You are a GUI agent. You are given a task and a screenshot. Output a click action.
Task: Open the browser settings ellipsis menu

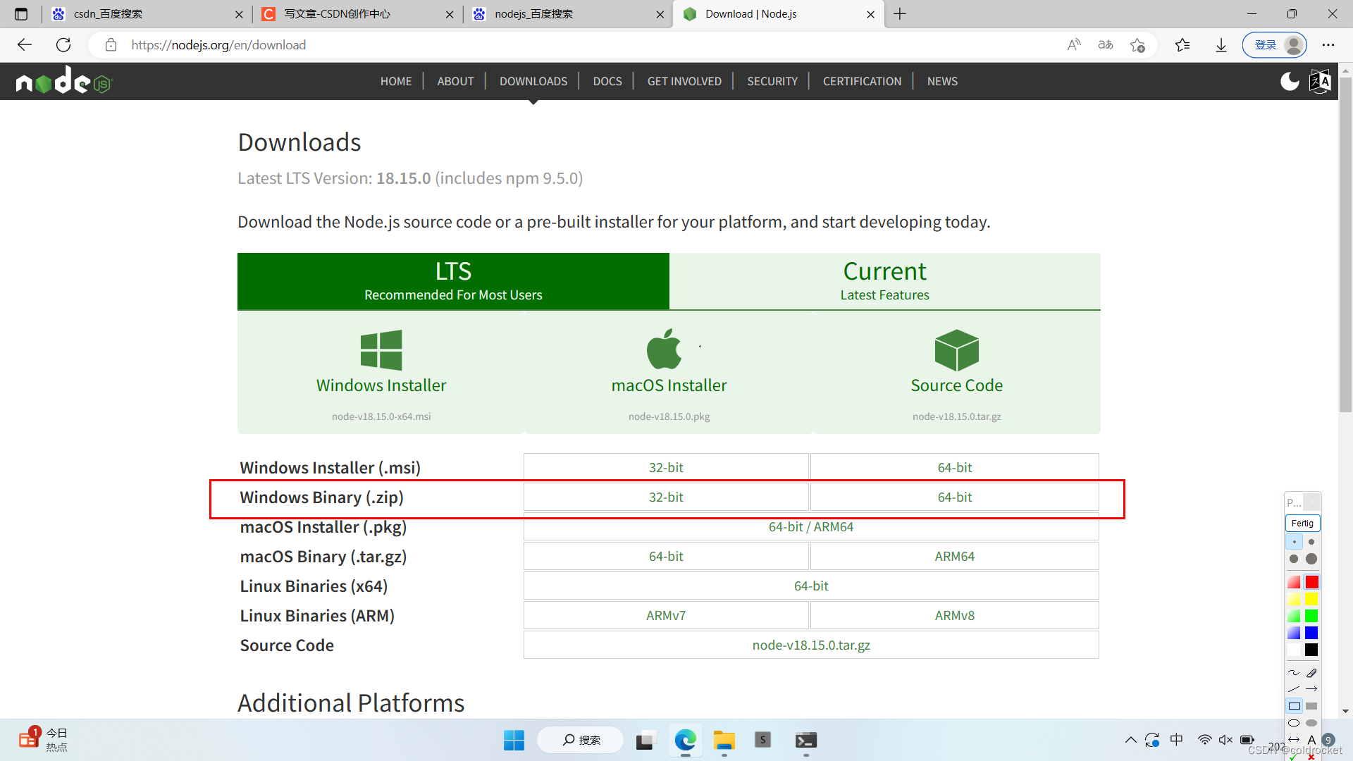[1328, 45]
